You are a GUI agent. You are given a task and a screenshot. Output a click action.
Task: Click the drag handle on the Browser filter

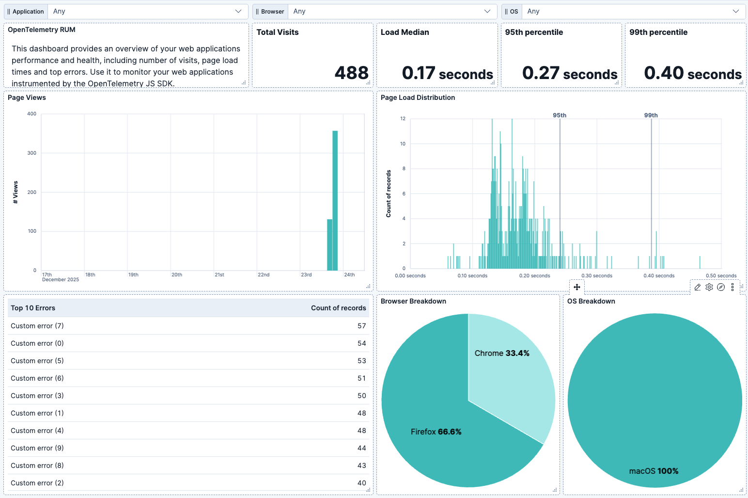(257, 11)
